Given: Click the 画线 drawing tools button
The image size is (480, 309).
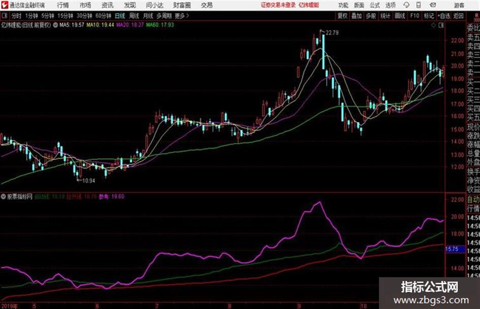Looking at the screenshot, I should pyautogui.click(x=400, y=16).
